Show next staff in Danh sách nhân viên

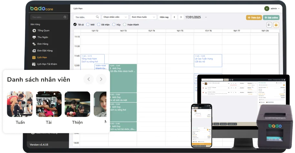[x=101, y=79]
